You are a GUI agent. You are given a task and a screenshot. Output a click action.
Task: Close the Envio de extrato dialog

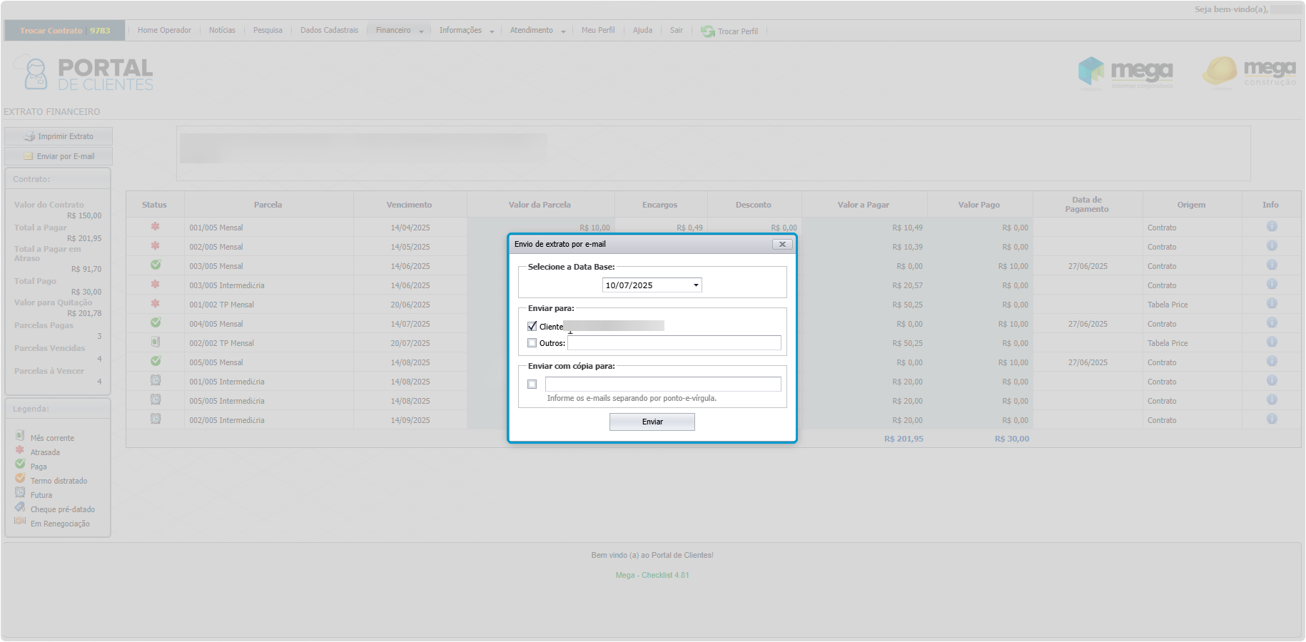coord(782,244)
